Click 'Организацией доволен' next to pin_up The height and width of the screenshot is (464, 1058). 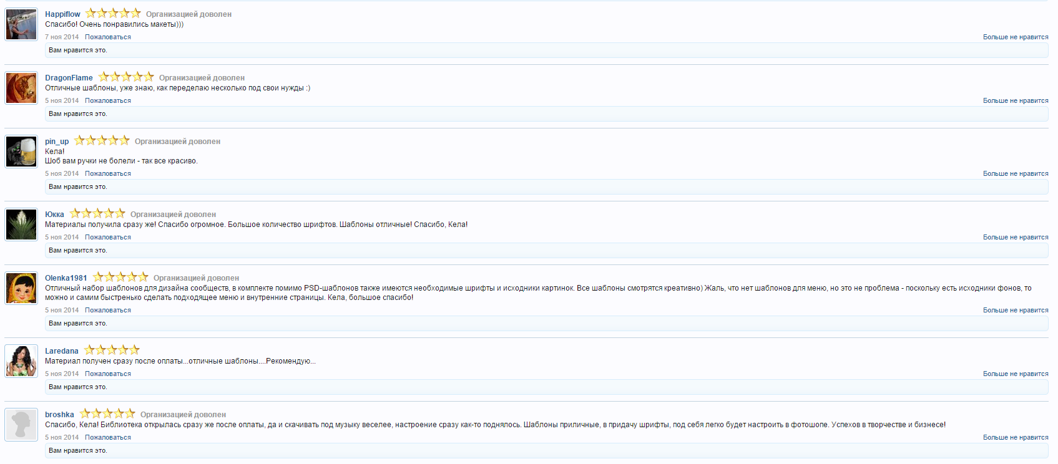177,142
